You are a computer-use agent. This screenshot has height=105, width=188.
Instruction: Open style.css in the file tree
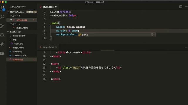[x=17, y=52]
